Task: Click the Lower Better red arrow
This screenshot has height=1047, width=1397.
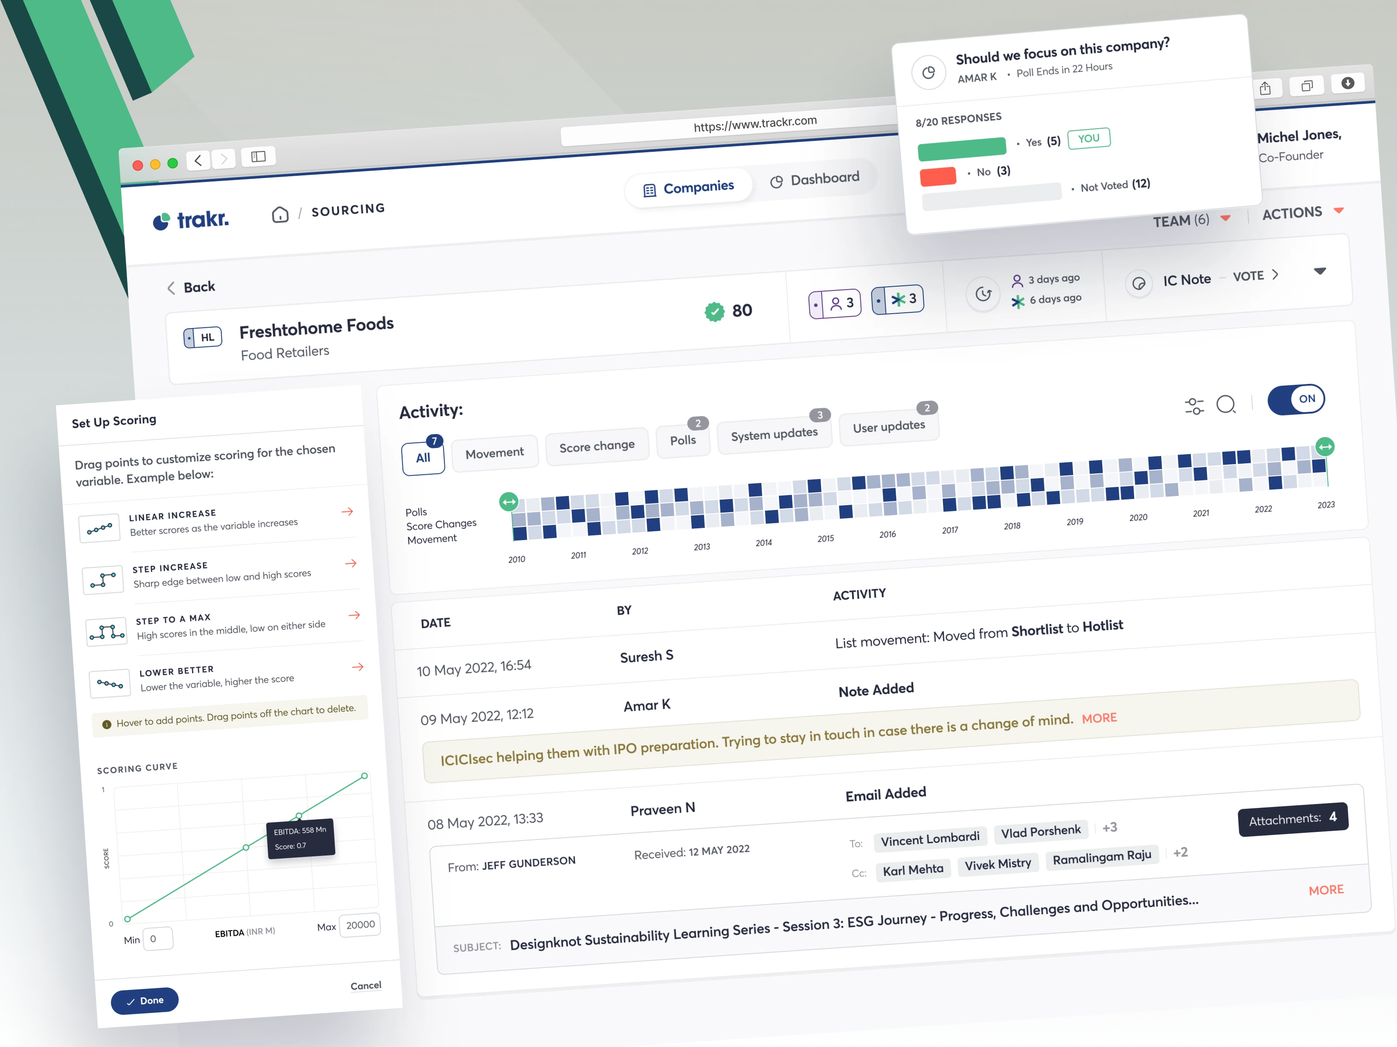Action: pyautogui.click(x=358, y=667)
